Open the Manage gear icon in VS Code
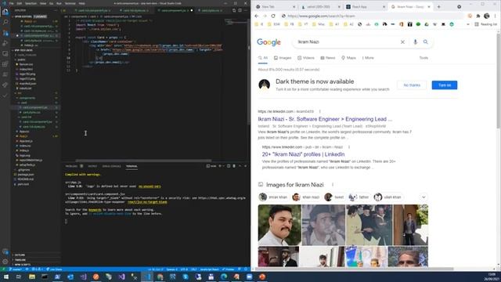 click(x=5, y=261)
